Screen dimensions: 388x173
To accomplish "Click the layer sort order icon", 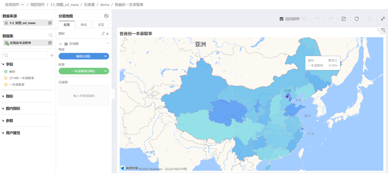I will coord(103,34).
